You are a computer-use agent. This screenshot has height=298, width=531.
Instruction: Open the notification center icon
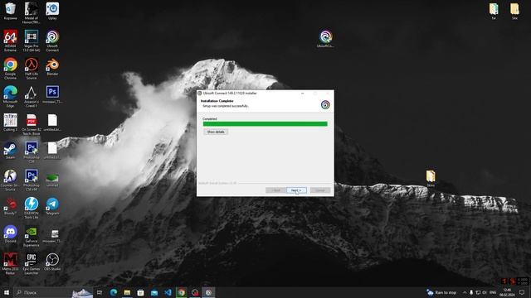[x=522, y=292]
